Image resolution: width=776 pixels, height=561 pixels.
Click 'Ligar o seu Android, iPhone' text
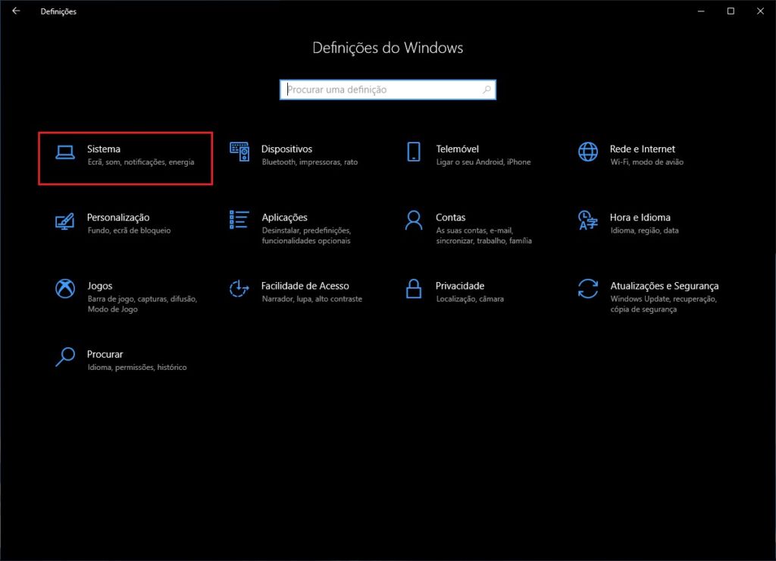(x=483, y=162)
